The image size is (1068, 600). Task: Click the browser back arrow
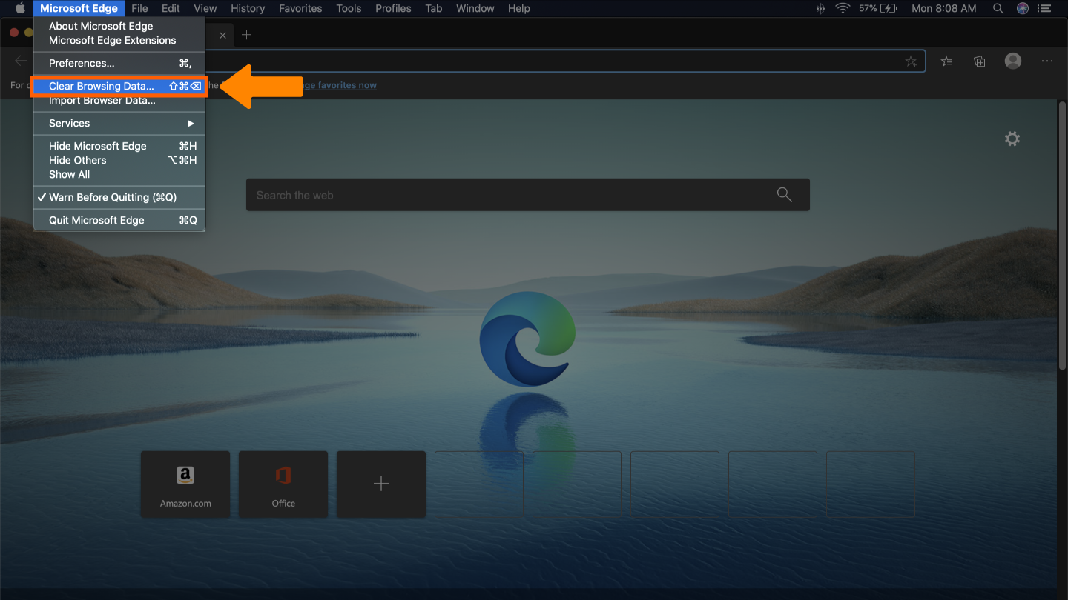(21, 61)
